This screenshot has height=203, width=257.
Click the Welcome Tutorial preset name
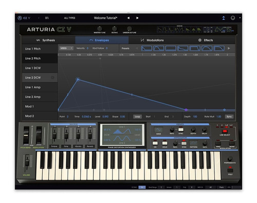tap(105, 18)
